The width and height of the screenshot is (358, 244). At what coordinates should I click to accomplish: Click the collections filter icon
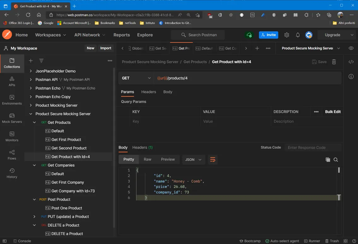[41, 60]
